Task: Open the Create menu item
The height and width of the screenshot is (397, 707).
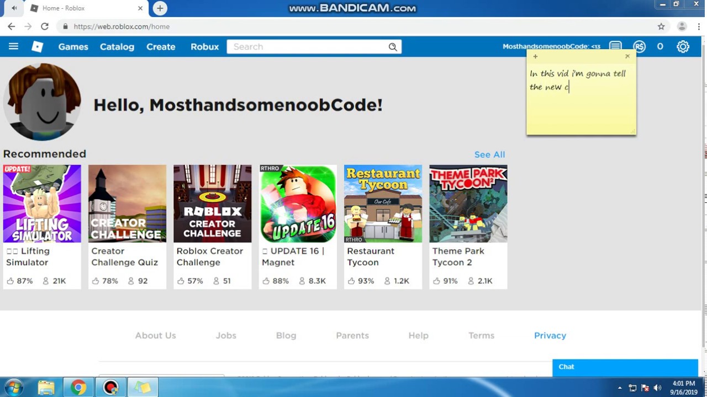Action: click(161, 47)
